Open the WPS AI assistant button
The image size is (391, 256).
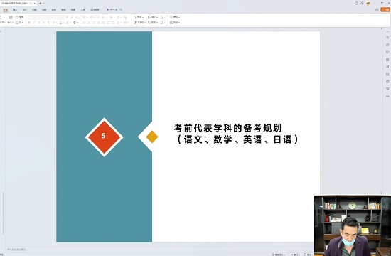112,10
